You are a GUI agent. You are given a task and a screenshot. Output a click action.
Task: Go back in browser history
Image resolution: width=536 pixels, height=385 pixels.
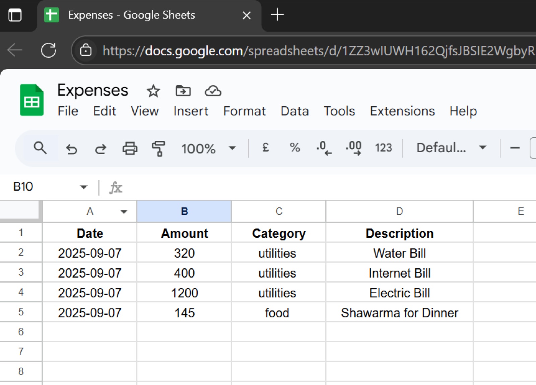point(15,51)
